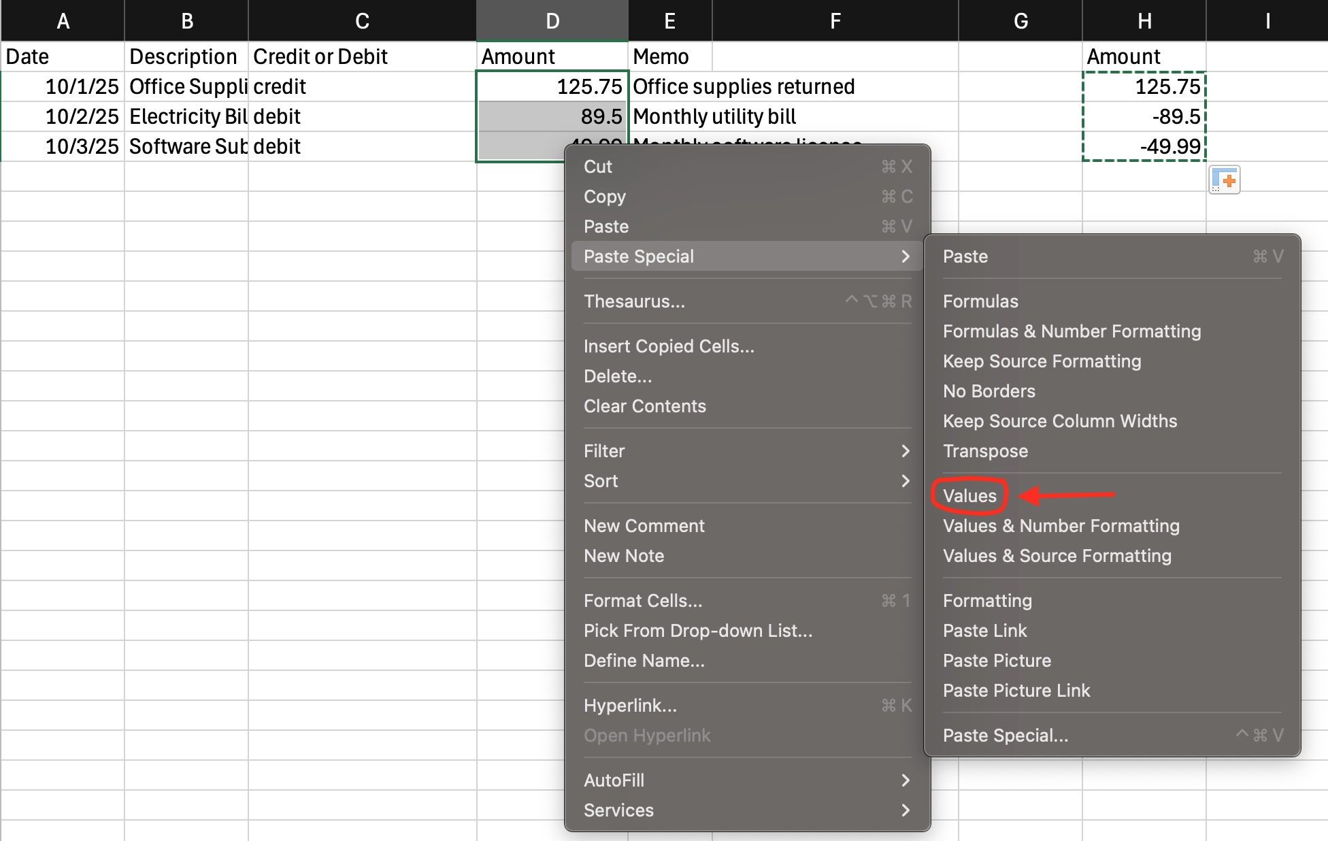Select Keep Source Formatting
Screen dimensions: 1328x841
pyautogui.click(x=1112, y=361)
